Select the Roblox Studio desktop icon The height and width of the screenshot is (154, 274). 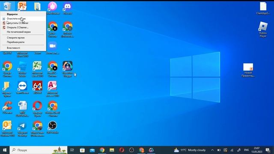pyautogui.click(x=22, y=69)
